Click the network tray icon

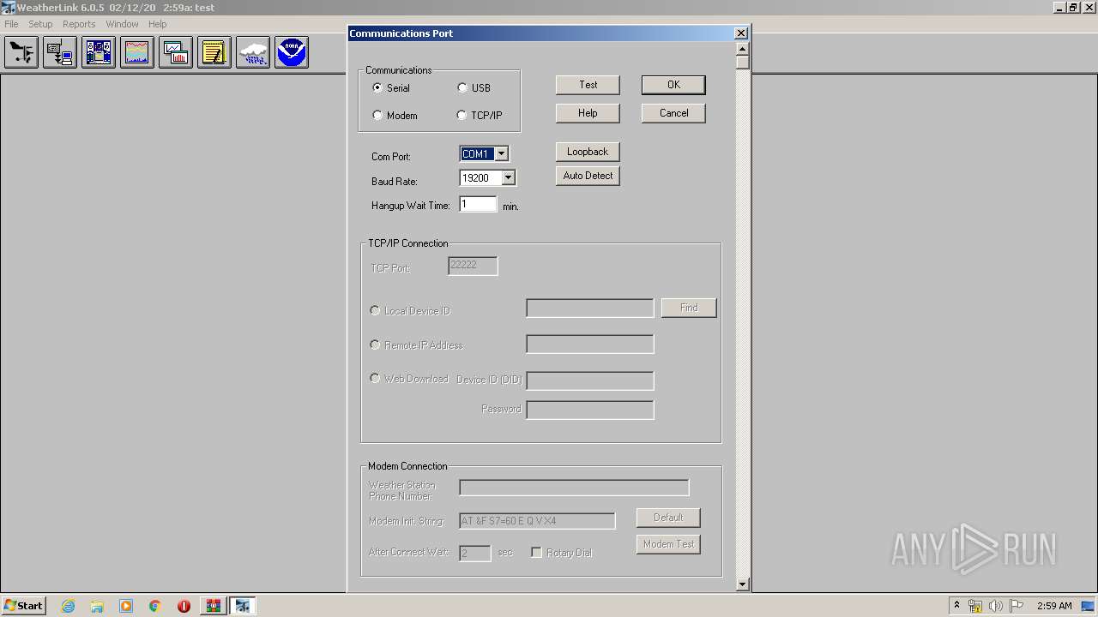(x=975, y=606)
